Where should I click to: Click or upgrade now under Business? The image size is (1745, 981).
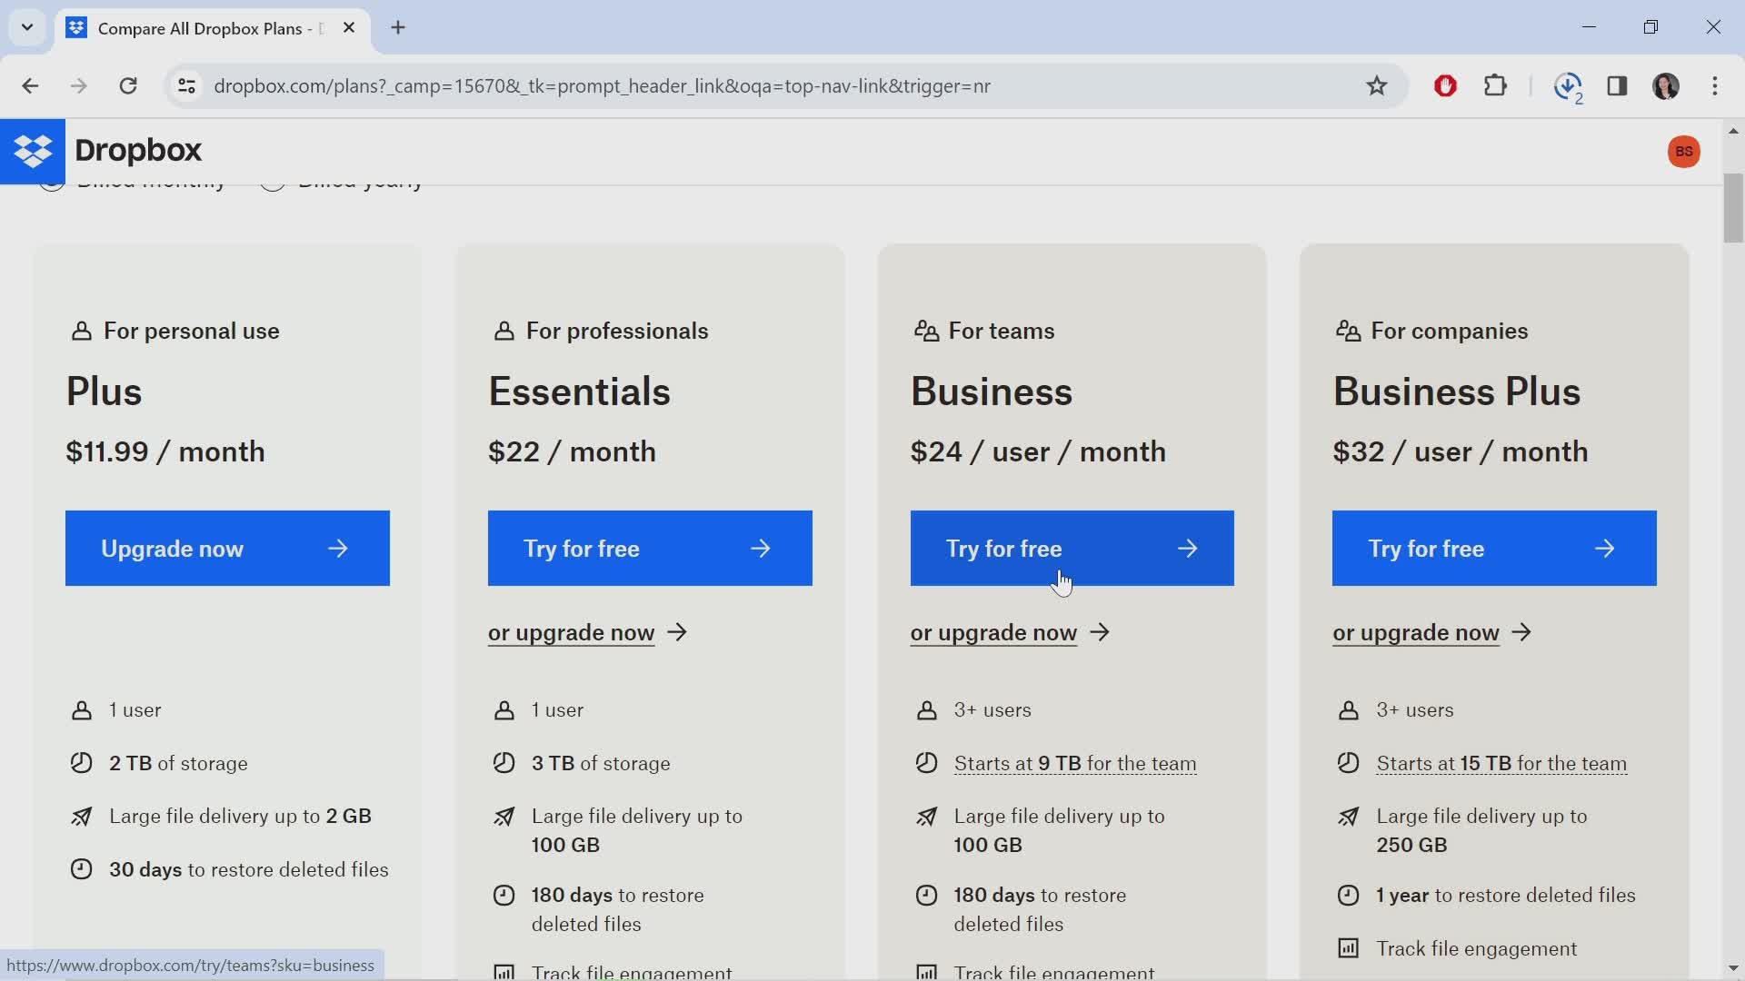[x=1010, y=632]
